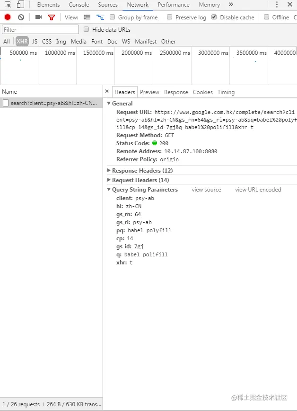The height and width of the screenshot is (411, 297).
Task: Filter requests by WS
Action: (126, 42)
